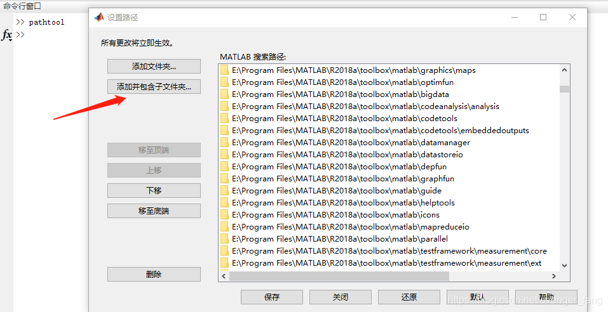The height and width of the screenshot is (312, 608).
Task: Click folder icon of matlab\codetools path
Action: 224,118
